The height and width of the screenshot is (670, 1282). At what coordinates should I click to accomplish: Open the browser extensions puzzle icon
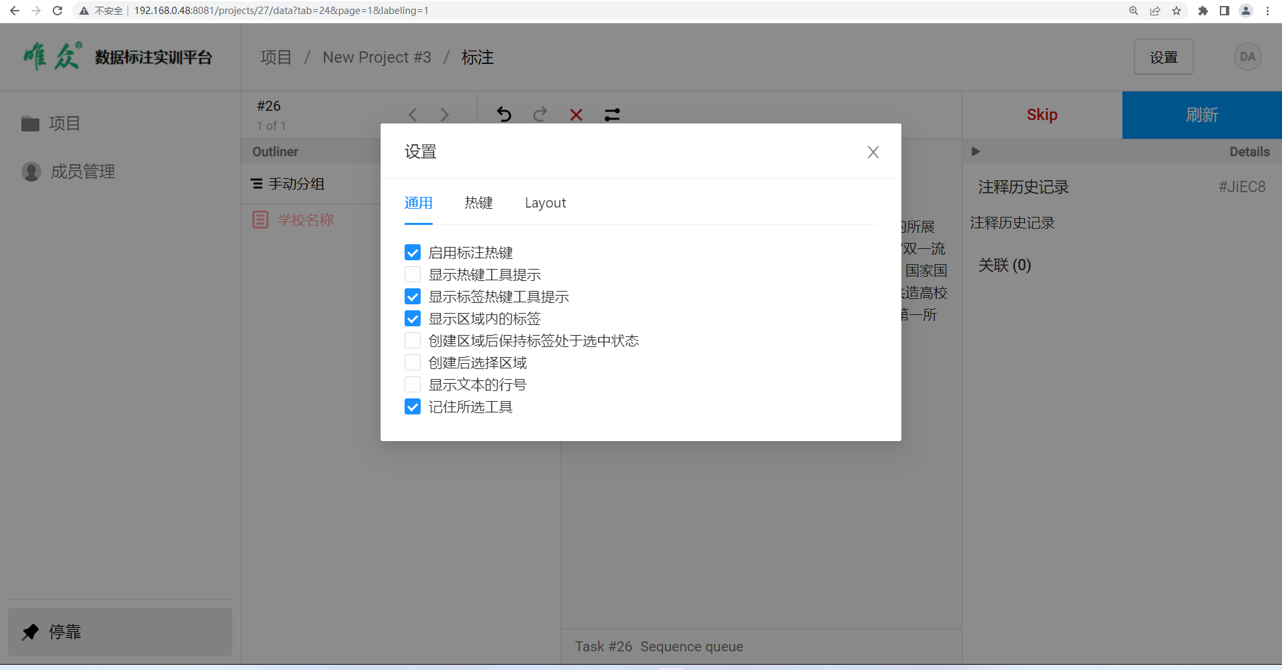coord(1203,11)
